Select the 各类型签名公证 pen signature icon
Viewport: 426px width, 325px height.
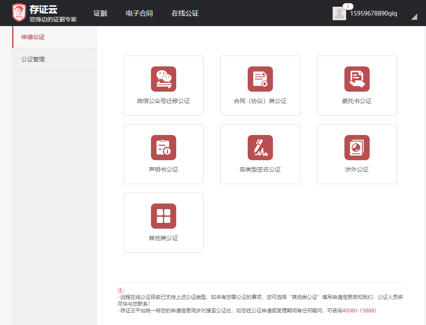pos(260,148)
